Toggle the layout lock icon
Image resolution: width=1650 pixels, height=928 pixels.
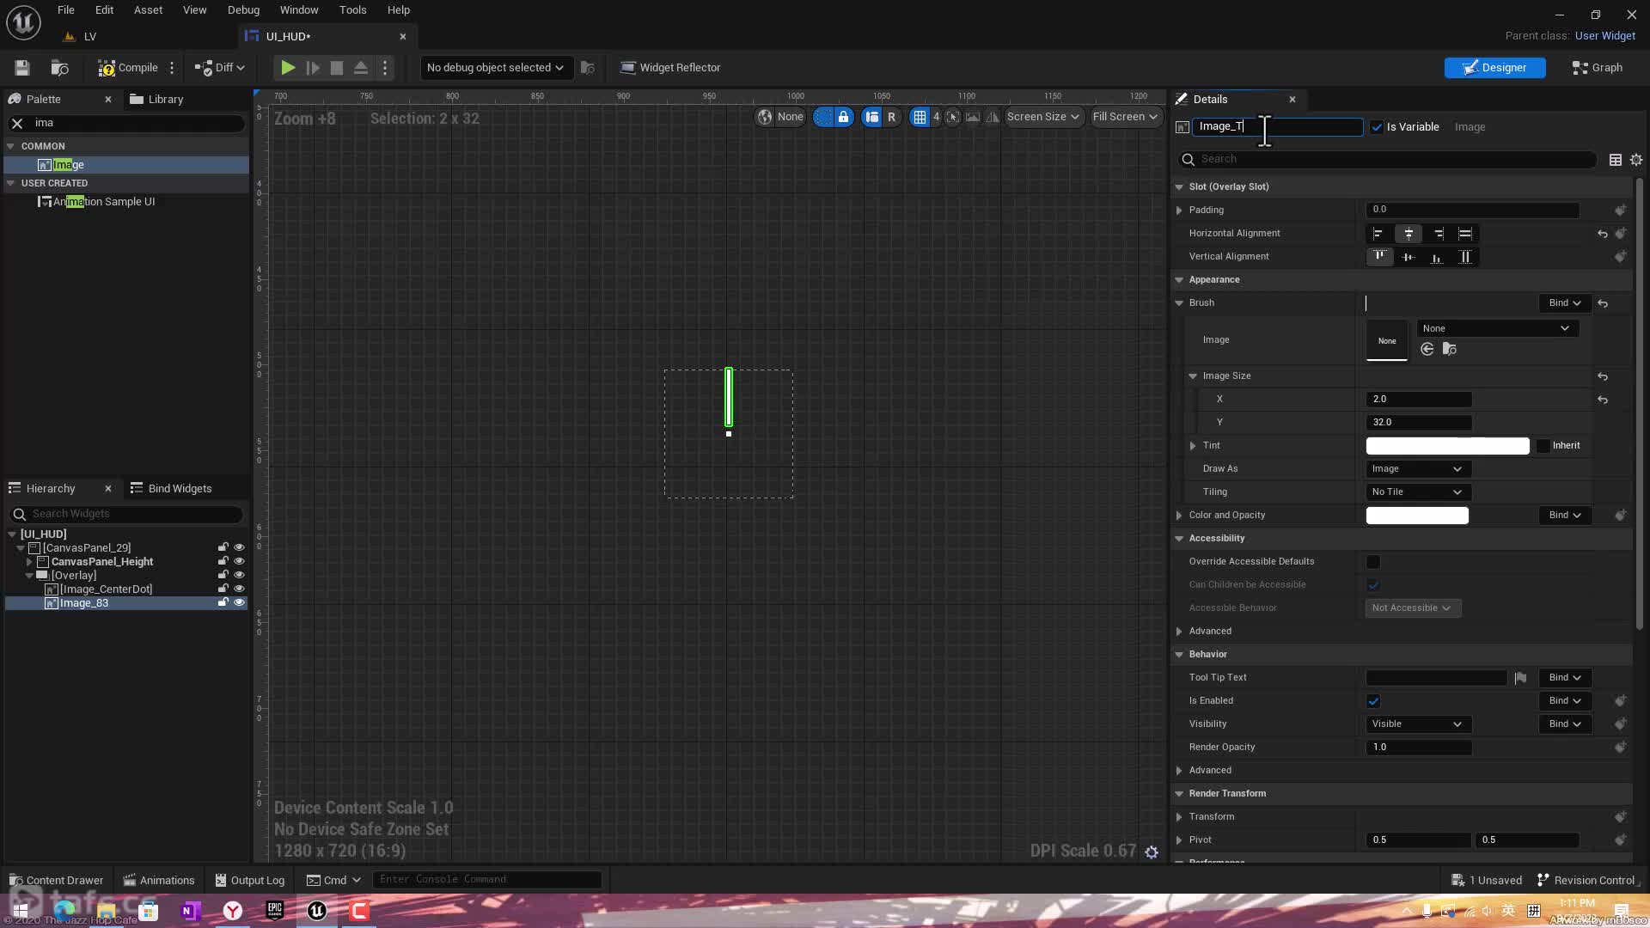(x=844, y=117)
